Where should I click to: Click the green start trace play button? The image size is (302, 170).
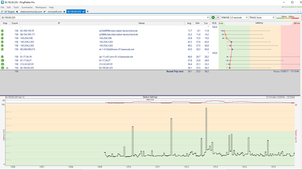[x=213, y=17]
